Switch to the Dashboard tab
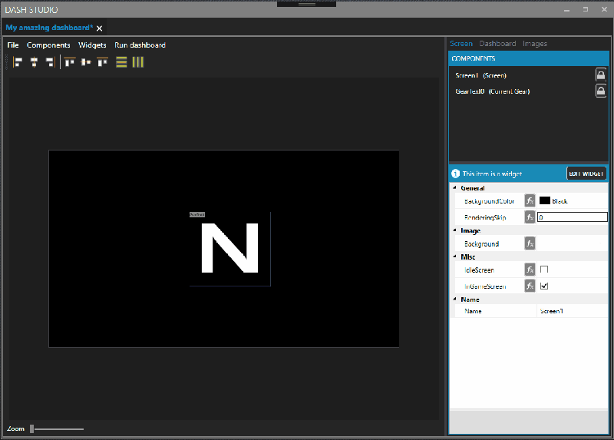The height and width of the screenshot is (440, 614). [497, 44]
